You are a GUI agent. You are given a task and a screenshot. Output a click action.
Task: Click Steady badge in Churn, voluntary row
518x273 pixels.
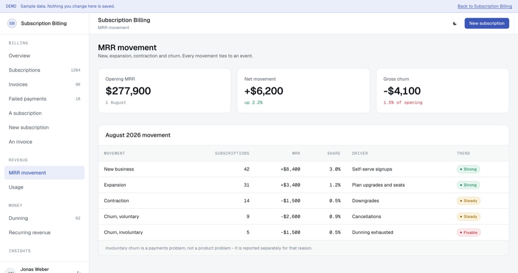pyautogui.click(x=469, y=217)
